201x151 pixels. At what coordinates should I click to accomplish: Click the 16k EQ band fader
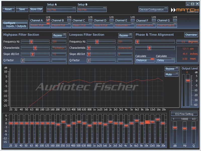pos(158,119)
